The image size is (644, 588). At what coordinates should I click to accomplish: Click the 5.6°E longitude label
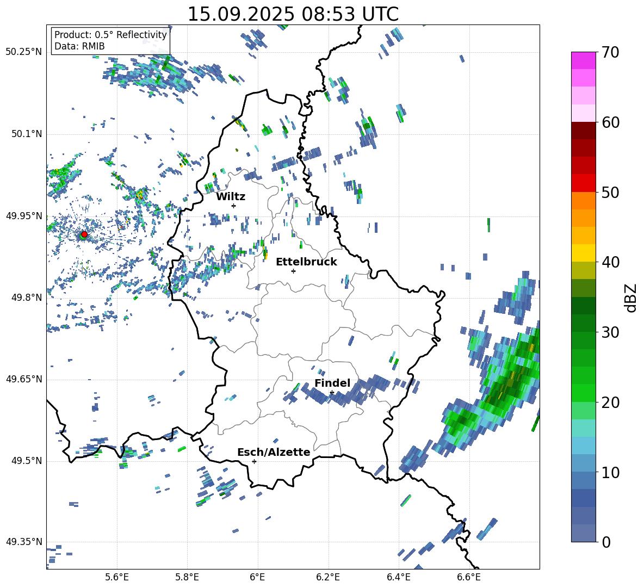[x=117, y=577]
